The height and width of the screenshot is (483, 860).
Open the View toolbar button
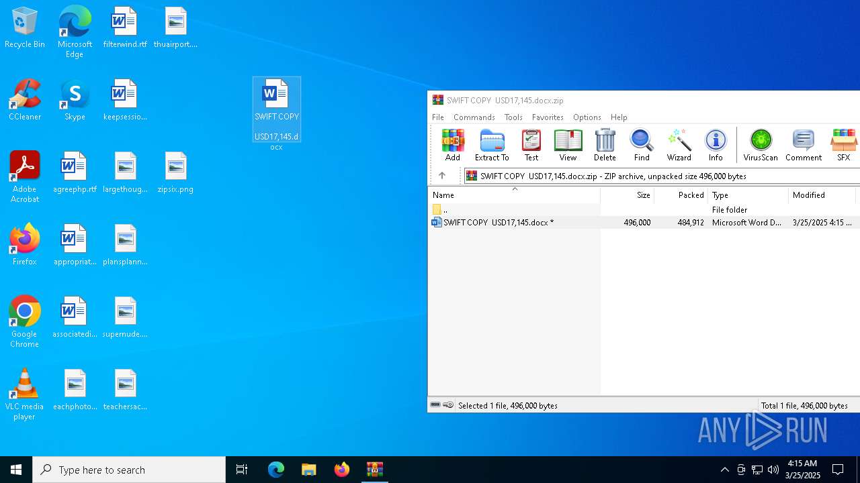click(x=568, y=145)
